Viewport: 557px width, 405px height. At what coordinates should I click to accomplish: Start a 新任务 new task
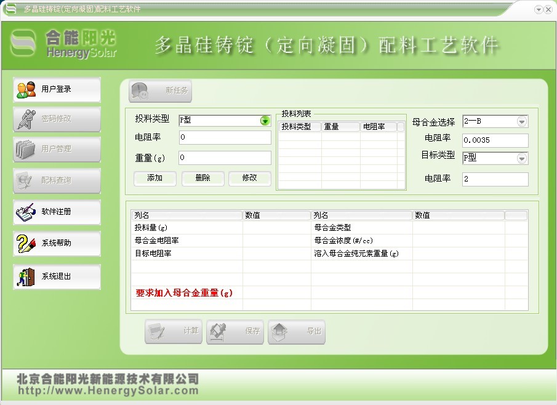(159, 91)
